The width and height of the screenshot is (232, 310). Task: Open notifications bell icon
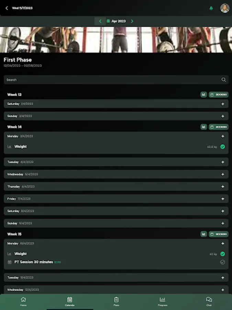(211, 8)
